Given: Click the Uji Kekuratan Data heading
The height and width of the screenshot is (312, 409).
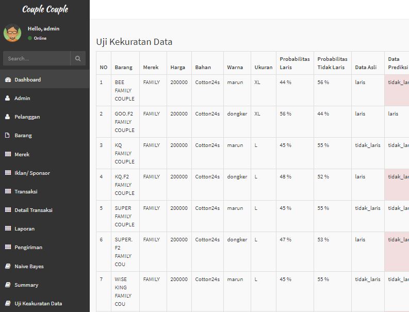Looking at the screenshot, I should coord(134,42).
